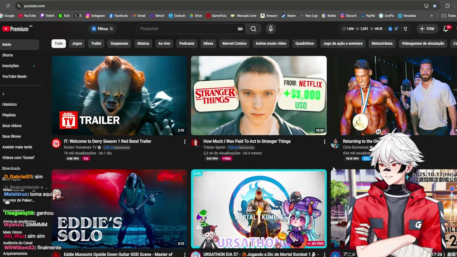Image resolution: width=457 pixels, height=257 pixels.
Task: Open the on-screen keyboard icon in the search box
Action: pyautogui.click(x=240, y=29)
